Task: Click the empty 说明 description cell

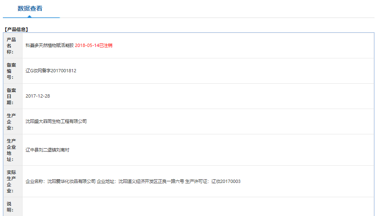Action: coord(196,207)
